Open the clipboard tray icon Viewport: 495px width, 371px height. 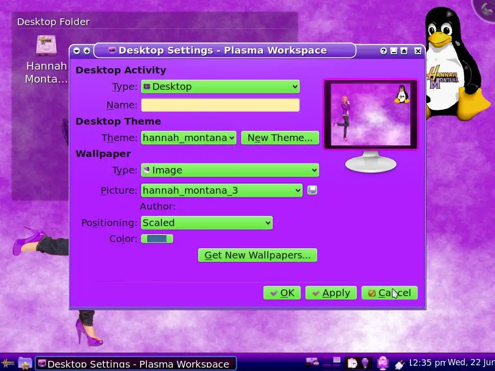click(352, 363)
